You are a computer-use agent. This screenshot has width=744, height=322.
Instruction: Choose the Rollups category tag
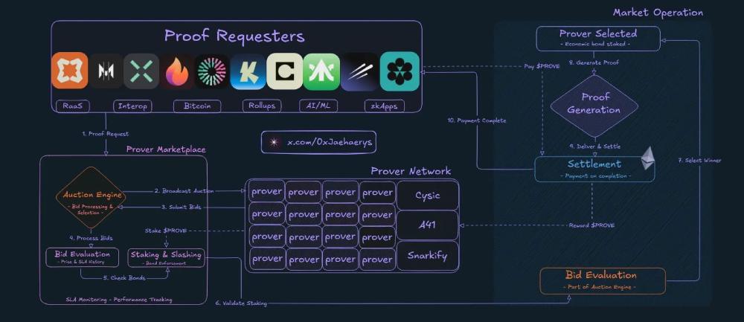[x=262, y=106]
